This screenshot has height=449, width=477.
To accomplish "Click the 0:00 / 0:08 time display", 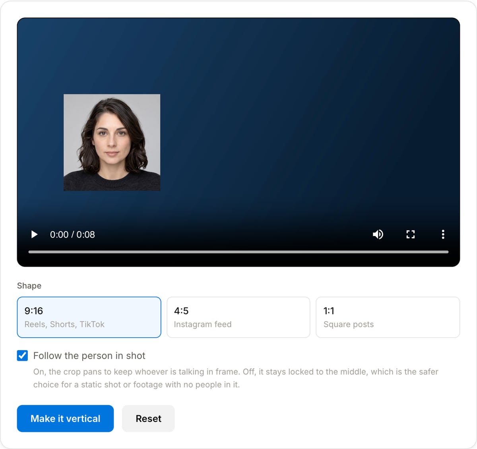I will 72,234.
